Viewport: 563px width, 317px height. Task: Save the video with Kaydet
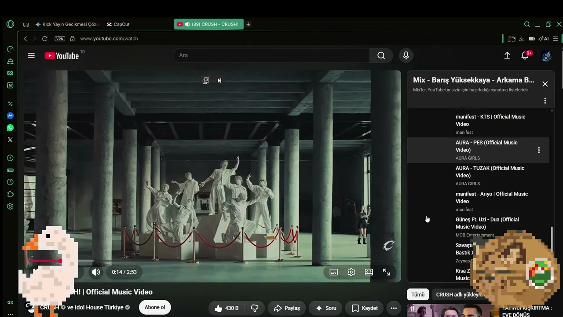(364, 308)
